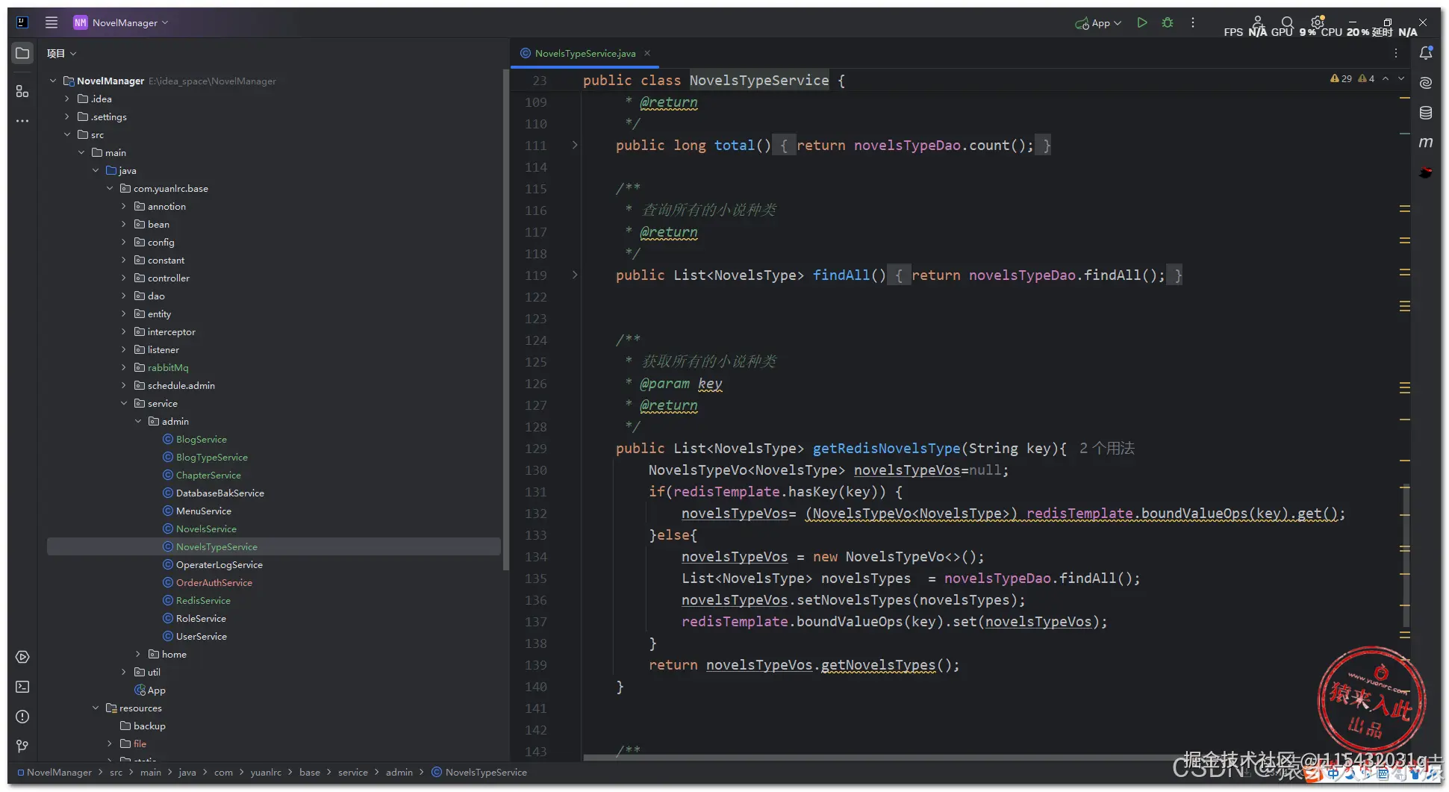1449x792 pixels.
Task: Expand the controller package
Action: pos(124,278)
